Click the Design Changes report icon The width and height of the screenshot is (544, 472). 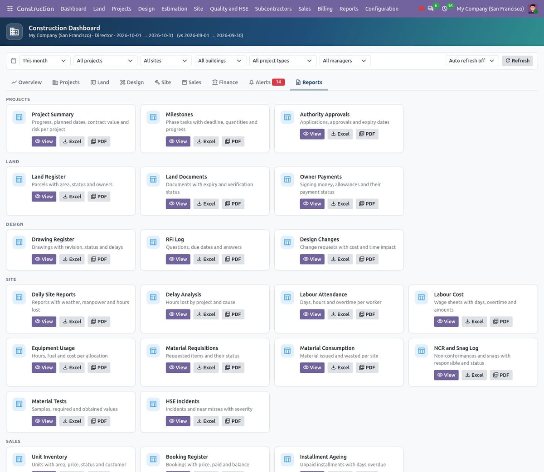287,242
